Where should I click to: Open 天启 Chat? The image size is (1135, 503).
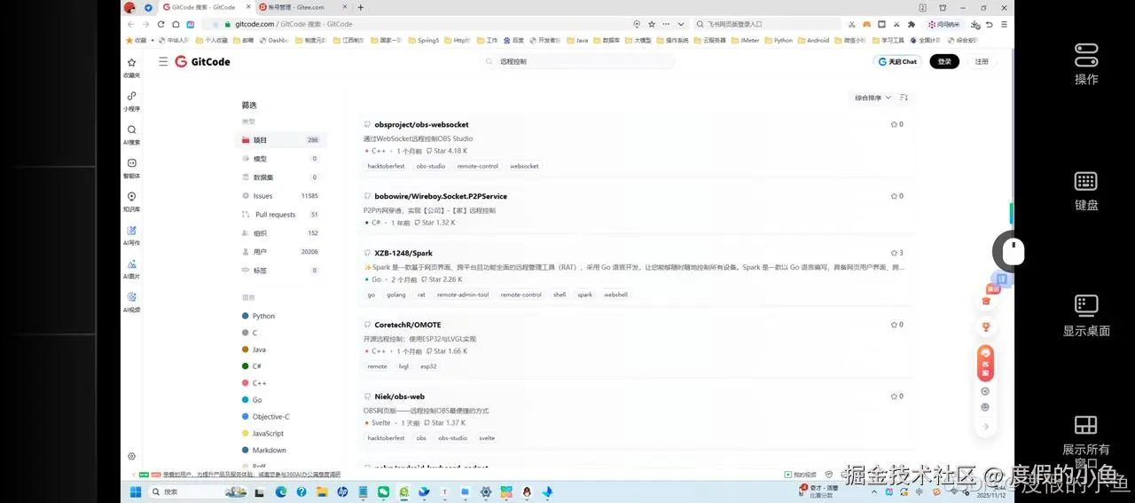tap(897, 61)
